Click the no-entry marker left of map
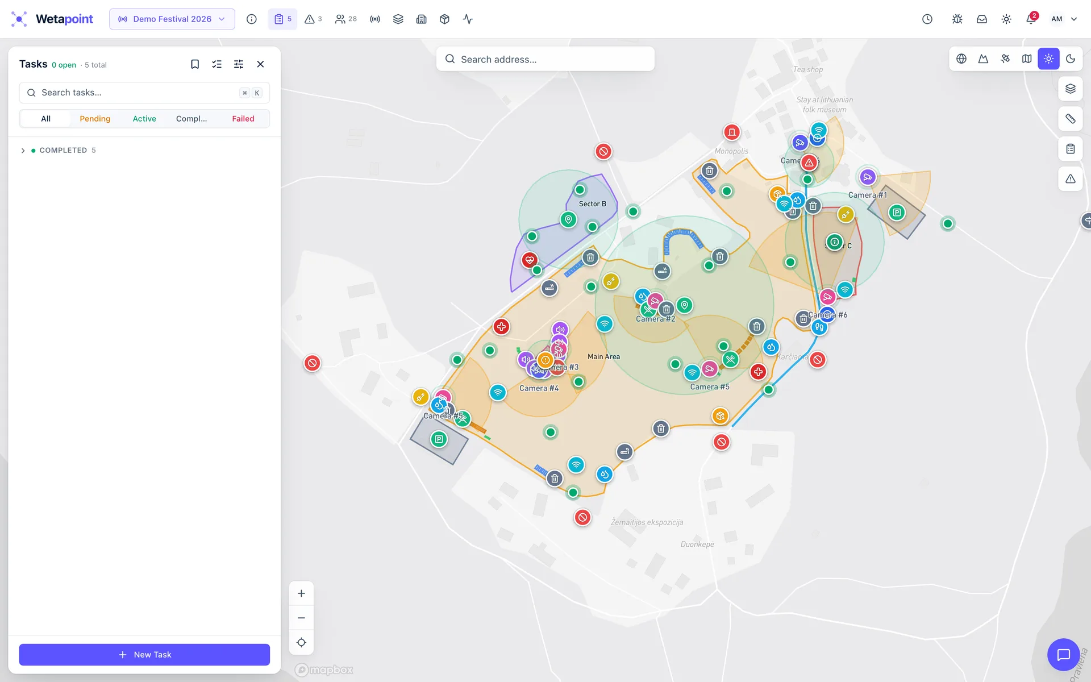Viewport: 1091px width, 682px height. (x=312, y=363)
